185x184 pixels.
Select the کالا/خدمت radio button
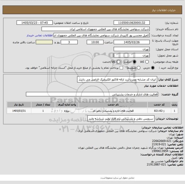tap(118, 62)
